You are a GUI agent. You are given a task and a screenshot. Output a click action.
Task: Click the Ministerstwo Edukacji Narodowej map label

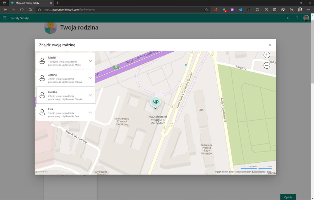122,121
